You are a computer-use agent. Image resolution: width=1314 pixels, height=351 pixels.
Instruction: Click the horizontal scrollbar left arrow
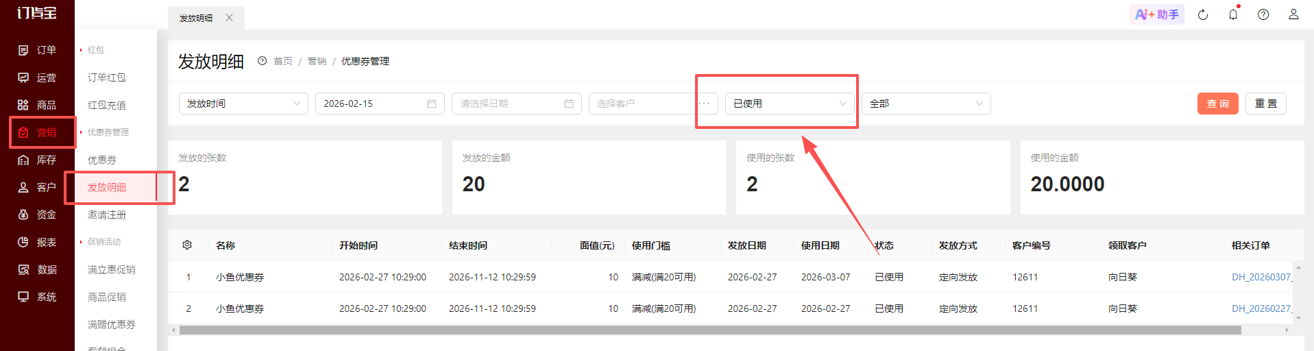coord(173,330)
